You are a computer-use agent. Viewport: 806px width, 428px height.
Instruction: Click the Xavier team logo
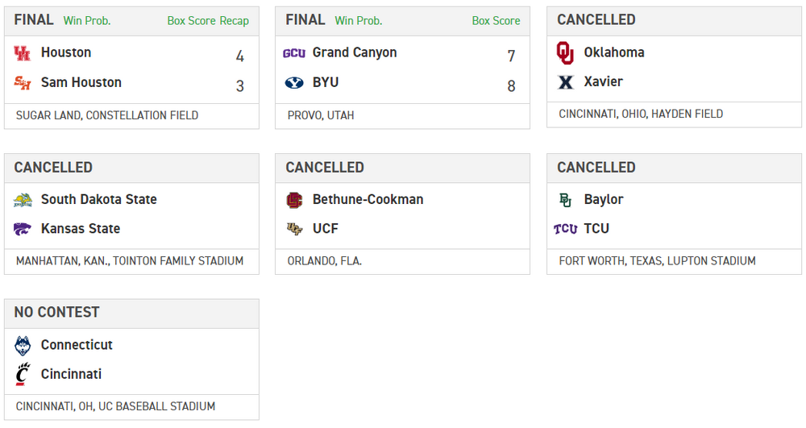click(566, 82)
